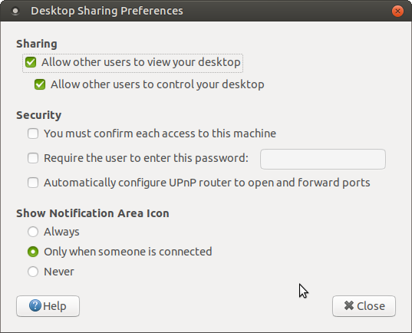Tick Require the user to enter password
This screenshot has height=333, width=412.
pyautogui.click(x=33, y=158)
